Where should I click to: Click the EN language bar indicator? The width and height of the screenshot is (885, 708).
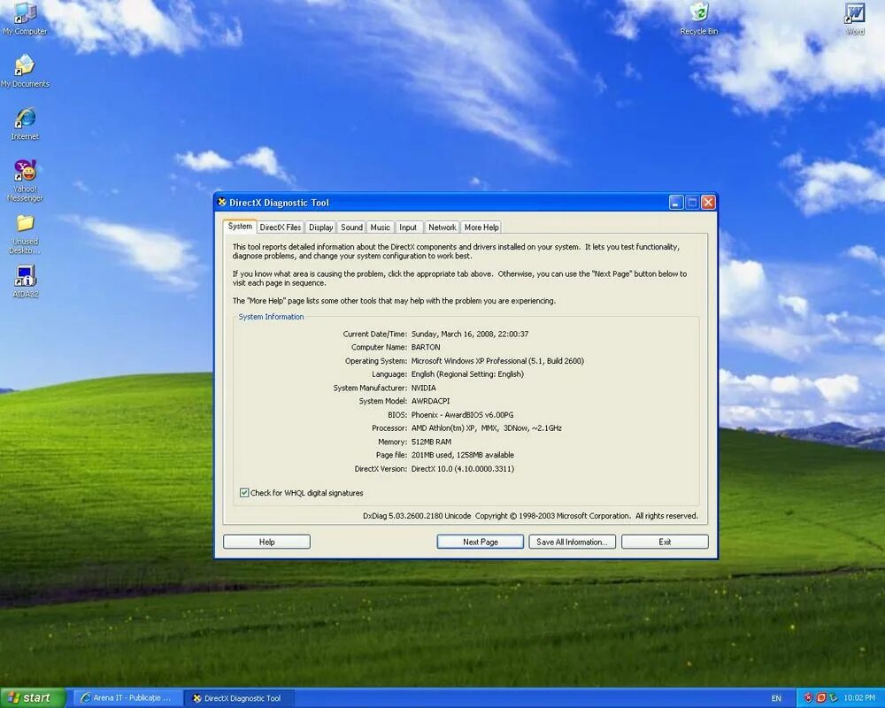[x=776, y=698]
